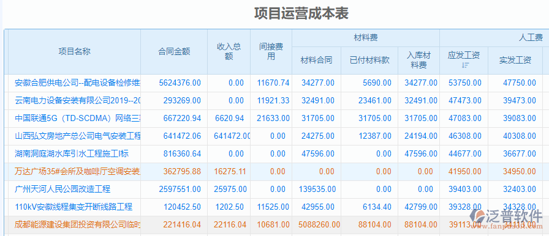Open project 成都能源建设集团投资有限公司
Screen dimensions: 549x236
click(x=78, y=224)
